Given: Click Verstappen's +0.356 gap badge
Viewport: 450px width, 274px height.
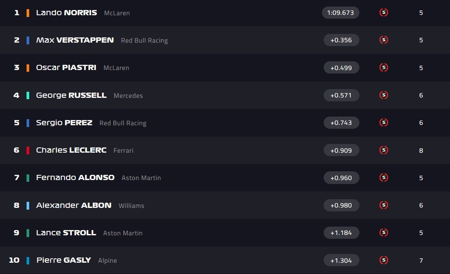Looking at the screenshot, I should 341,40.
